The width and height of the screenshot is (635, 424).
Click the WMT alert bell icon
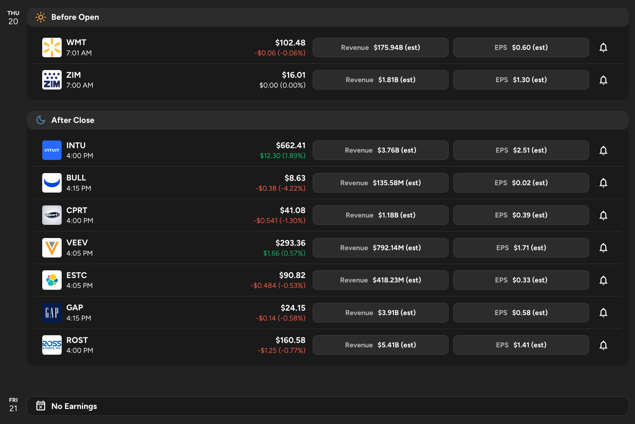coord(603,48)
